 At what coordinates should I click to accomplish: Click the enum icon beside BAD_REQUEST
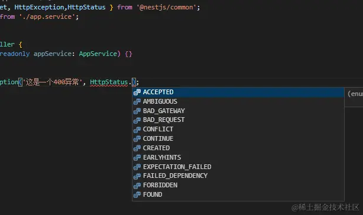(137, 120)
